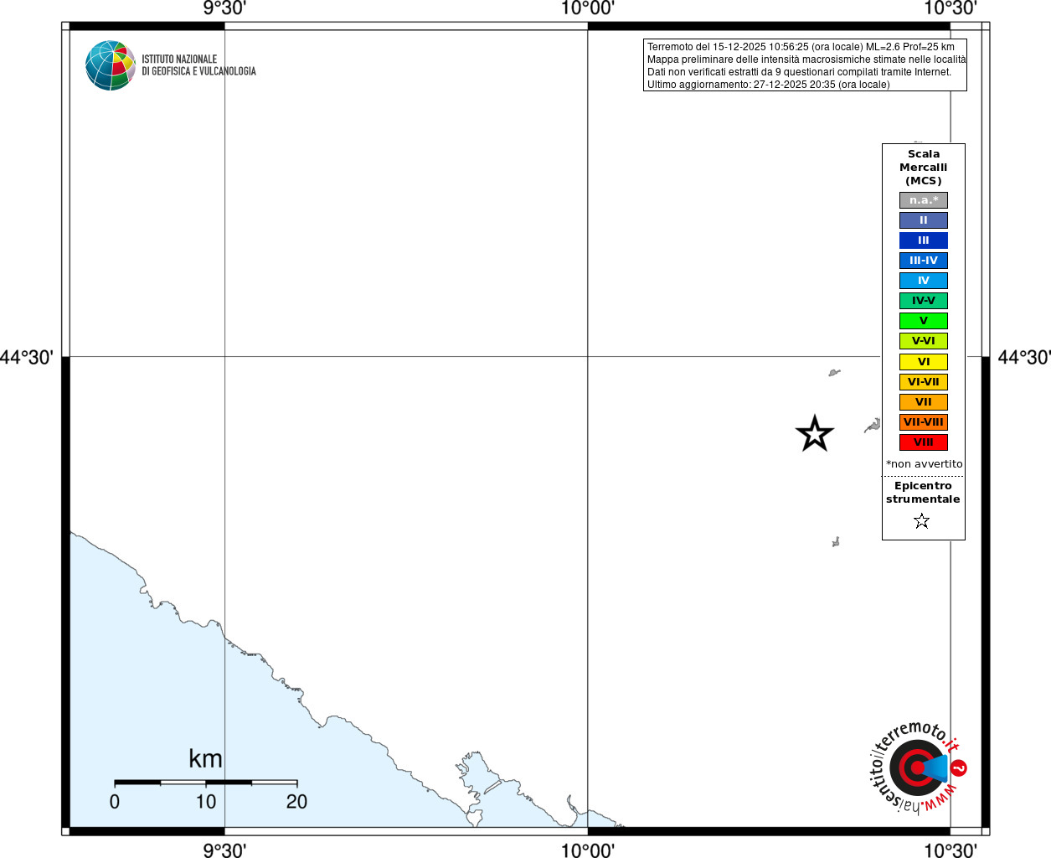This screenshot has height=858, width=1051.
Task: Select the yellow VI legend swatch
Action: coord(924,362)
